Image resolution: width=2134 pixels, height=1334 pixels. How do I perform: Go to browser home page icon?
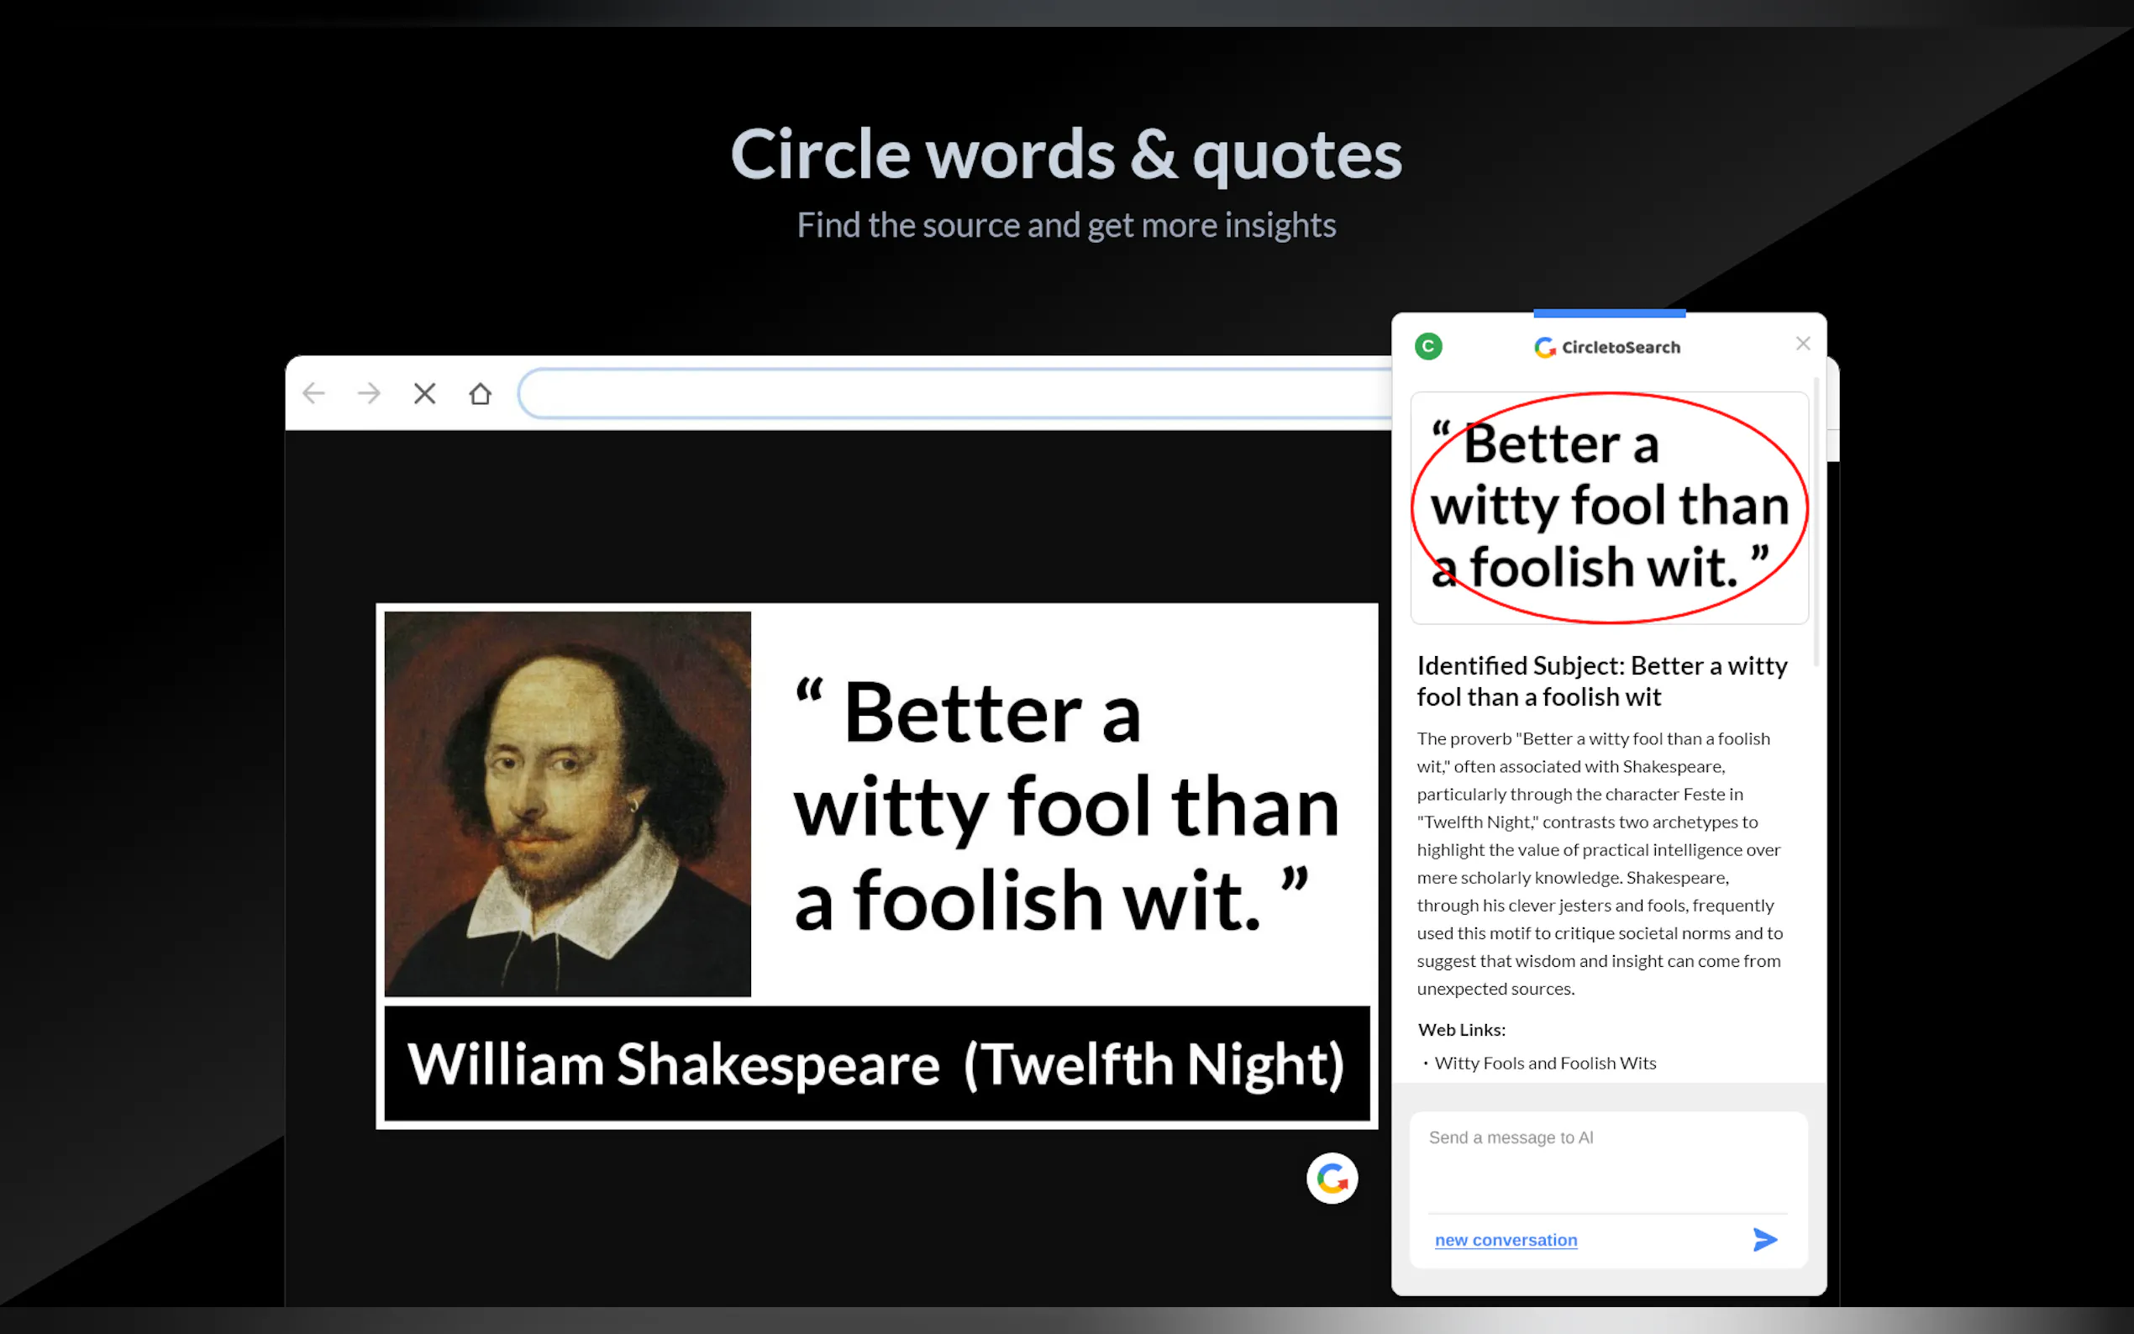click(x=480, y=393)
